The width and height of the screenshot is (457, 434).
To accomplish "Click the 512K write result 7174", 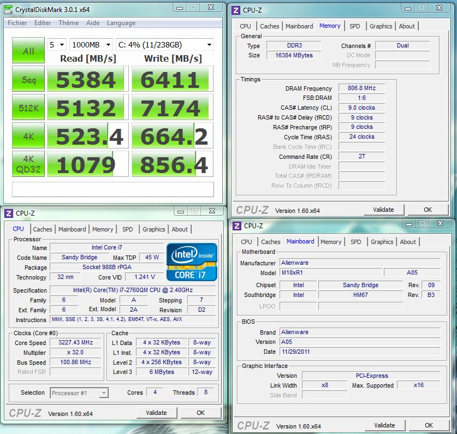I will click(172, 107).
